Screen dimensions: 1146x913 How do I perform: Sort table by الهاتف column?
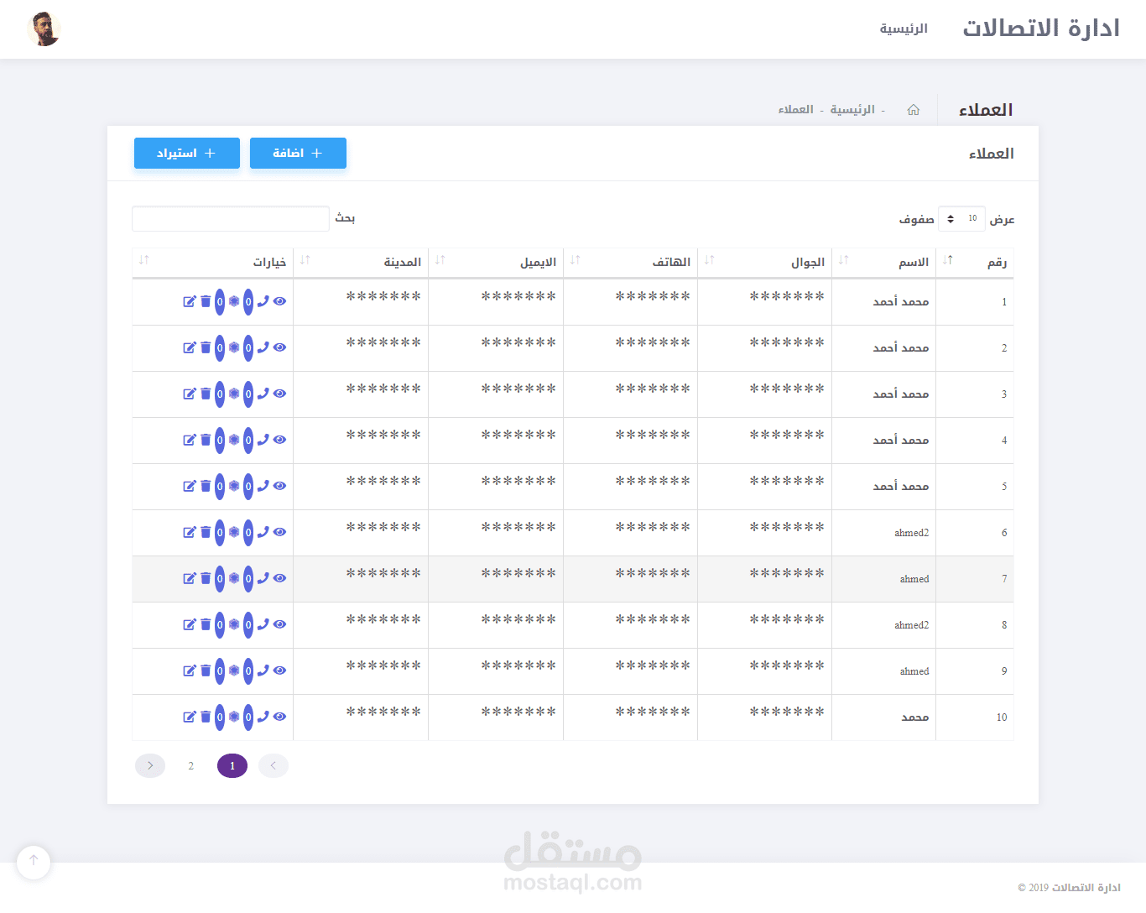630,263
